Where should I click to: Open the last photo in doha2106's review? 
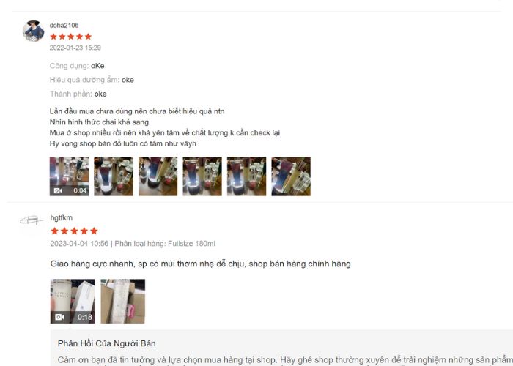(x=291, y=176)
